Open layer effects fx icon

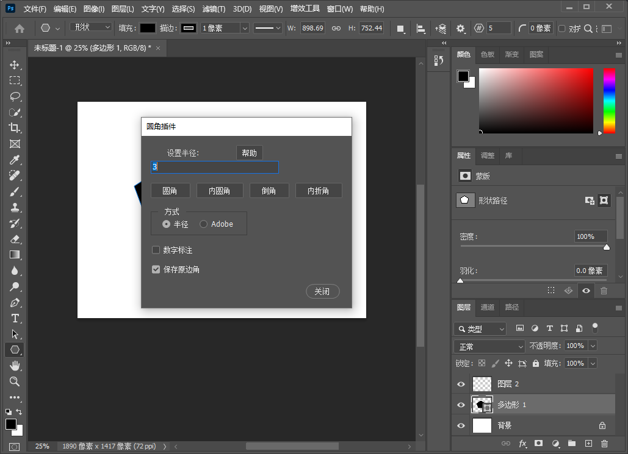pos(522,443)
